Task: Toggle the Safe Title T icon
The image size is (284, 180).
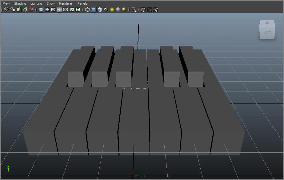Action: [x=78, y=10]
